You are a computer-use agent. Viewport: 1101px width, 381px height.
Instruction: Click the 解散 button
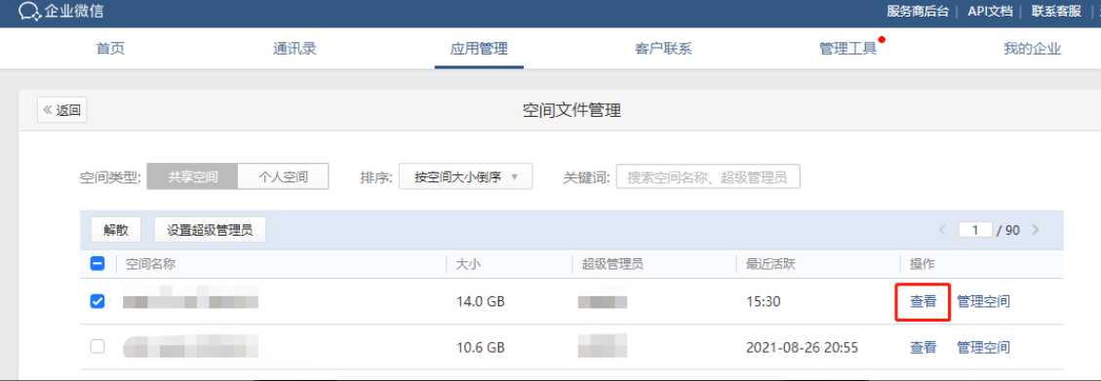tap(116, 229)
